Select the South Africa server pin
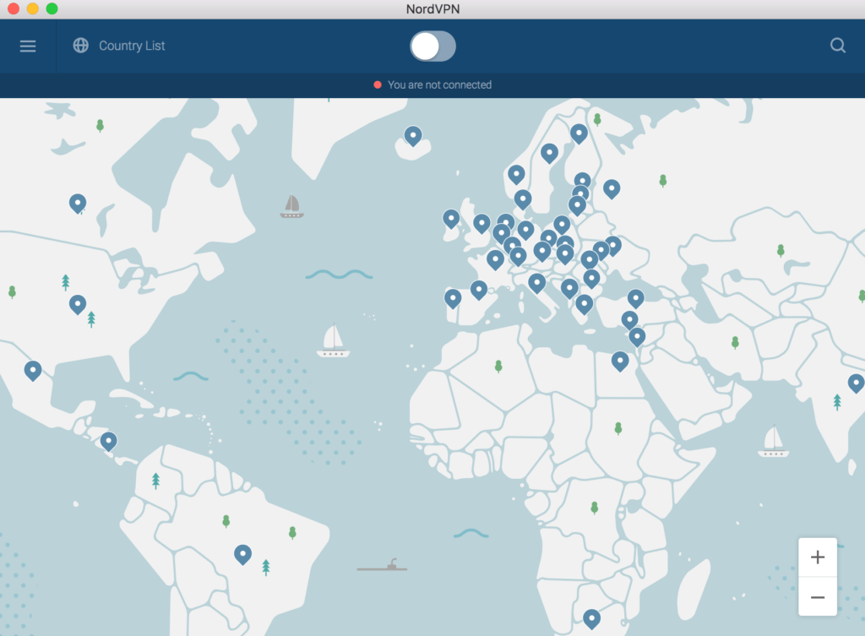Screen dimensions: 865x636 (x=592, y=619)
